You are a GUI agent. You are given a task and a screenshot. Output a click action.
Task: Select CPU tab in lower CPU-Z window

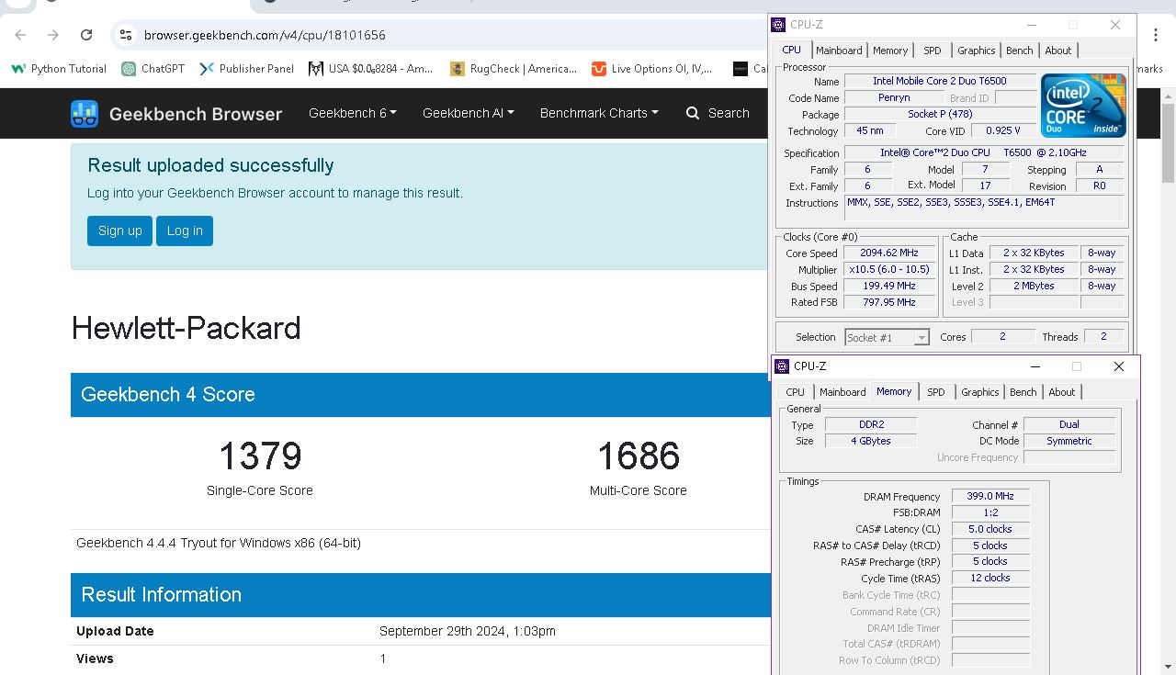pyautogui.click(x=796, y=392)
